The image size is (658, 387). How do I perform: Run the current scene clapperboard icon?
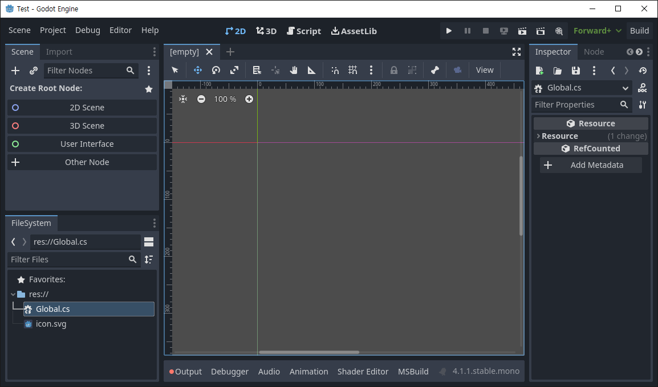pos(522,31)
